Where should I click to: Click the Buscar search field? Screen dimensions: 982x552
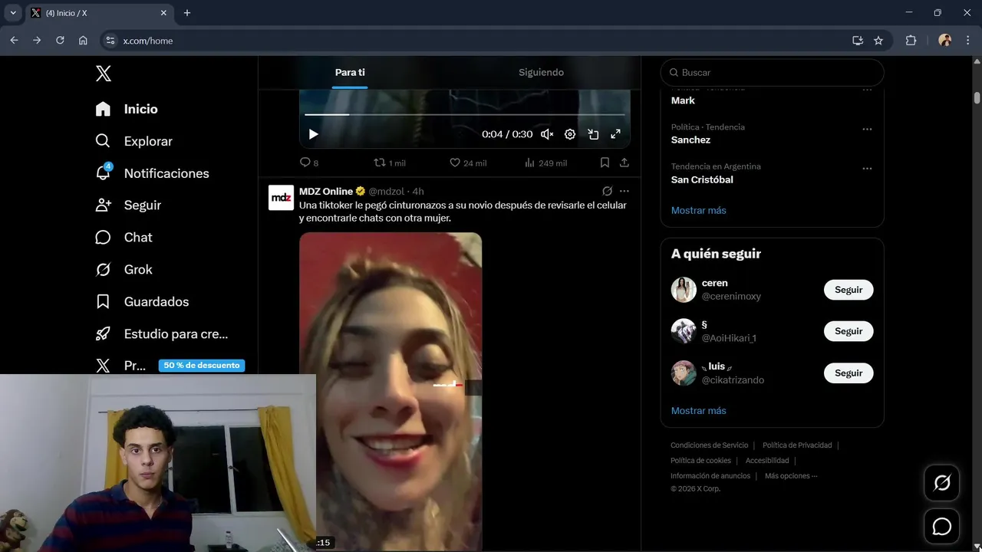click(x=772, y=73)
